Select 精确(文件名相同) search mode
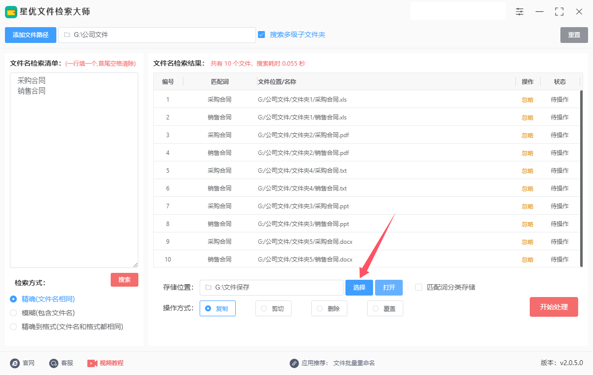Image resolution: width=593 pixels, height=375 pixels. (13, 299)
